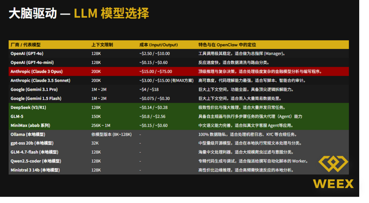Select the gpt-oss 20b (本地模型) cell
Screen dimensions: 369x203
tap(32, 143)
